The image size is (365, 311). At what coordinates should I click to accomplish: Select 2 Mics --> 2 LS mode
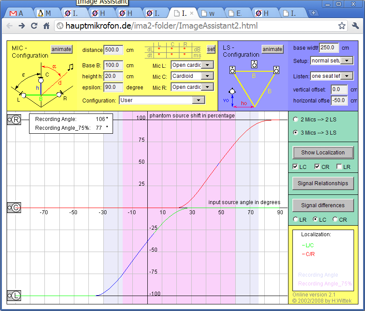pyautogui.click(x=296, y=119)
